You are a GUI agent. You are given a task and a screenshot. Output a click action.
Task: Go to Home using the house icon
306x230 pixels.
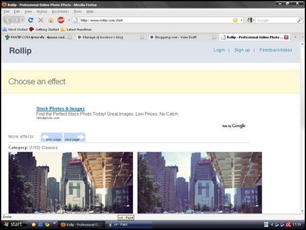coord(51,20)
